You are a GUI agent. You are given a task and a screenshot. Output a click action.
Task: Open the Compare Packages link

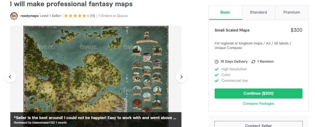[258, 104]
